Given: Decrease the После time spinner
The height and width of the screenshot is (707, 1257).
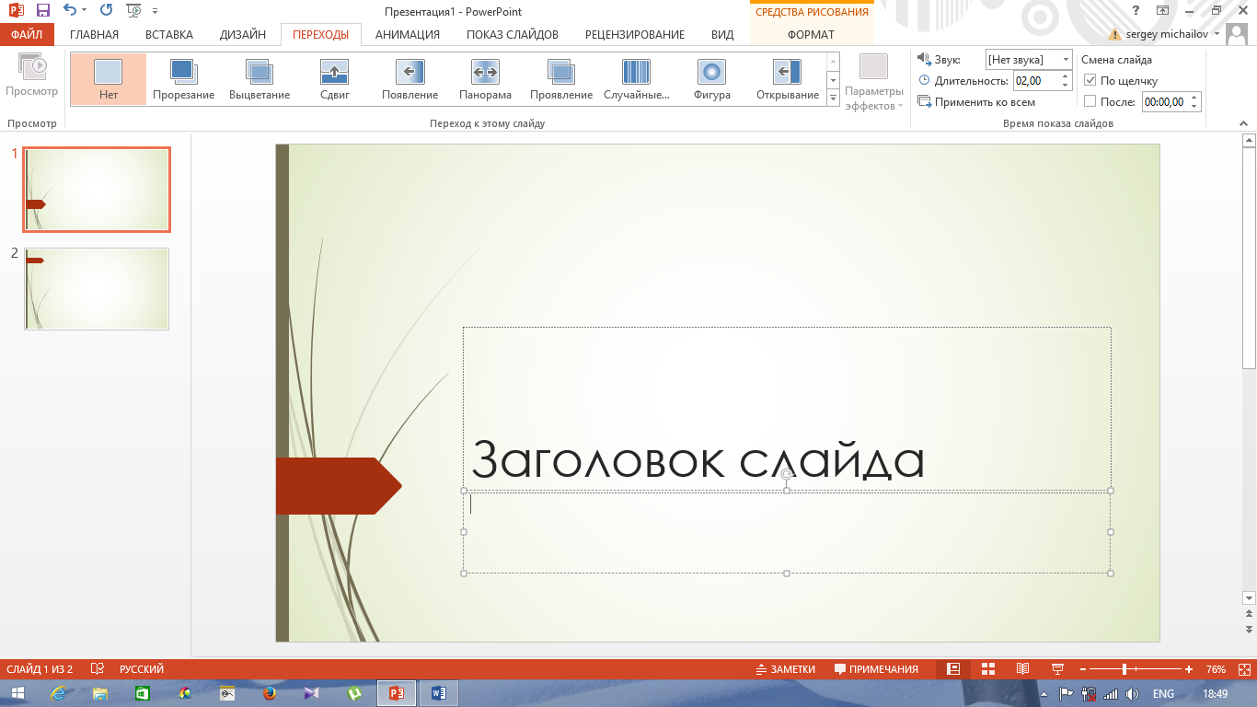Looking at the screenshot, I should [1194, 107].
